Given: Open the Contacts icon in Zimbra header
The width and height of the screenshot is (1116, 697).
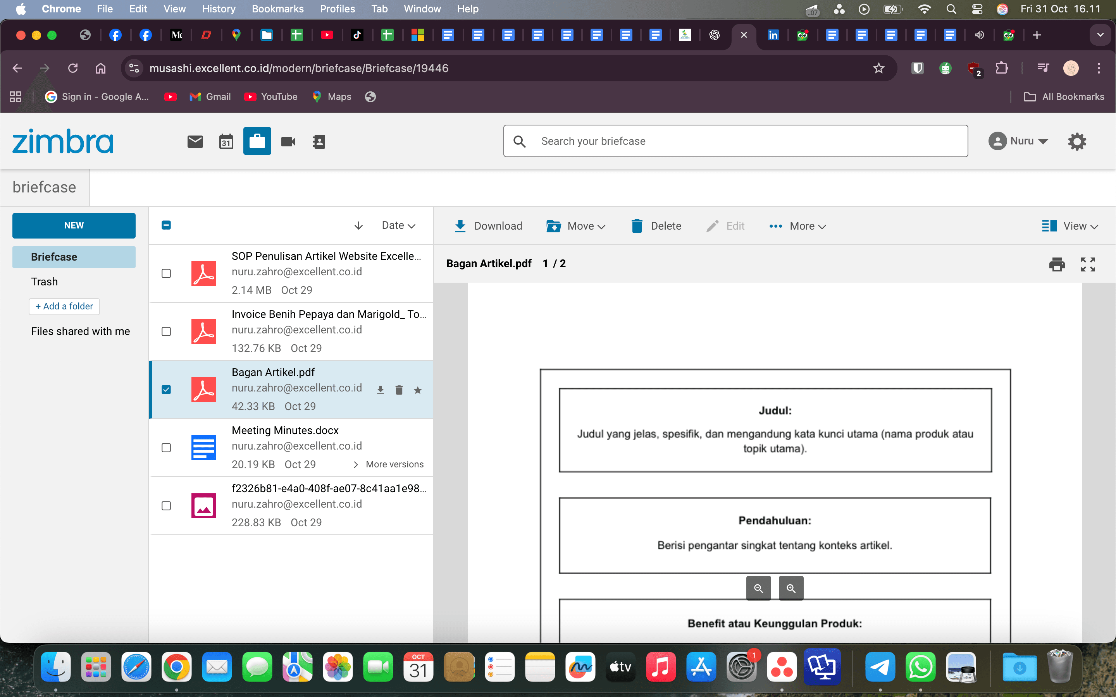Looking at the screenshot, I should coord(319,141).
